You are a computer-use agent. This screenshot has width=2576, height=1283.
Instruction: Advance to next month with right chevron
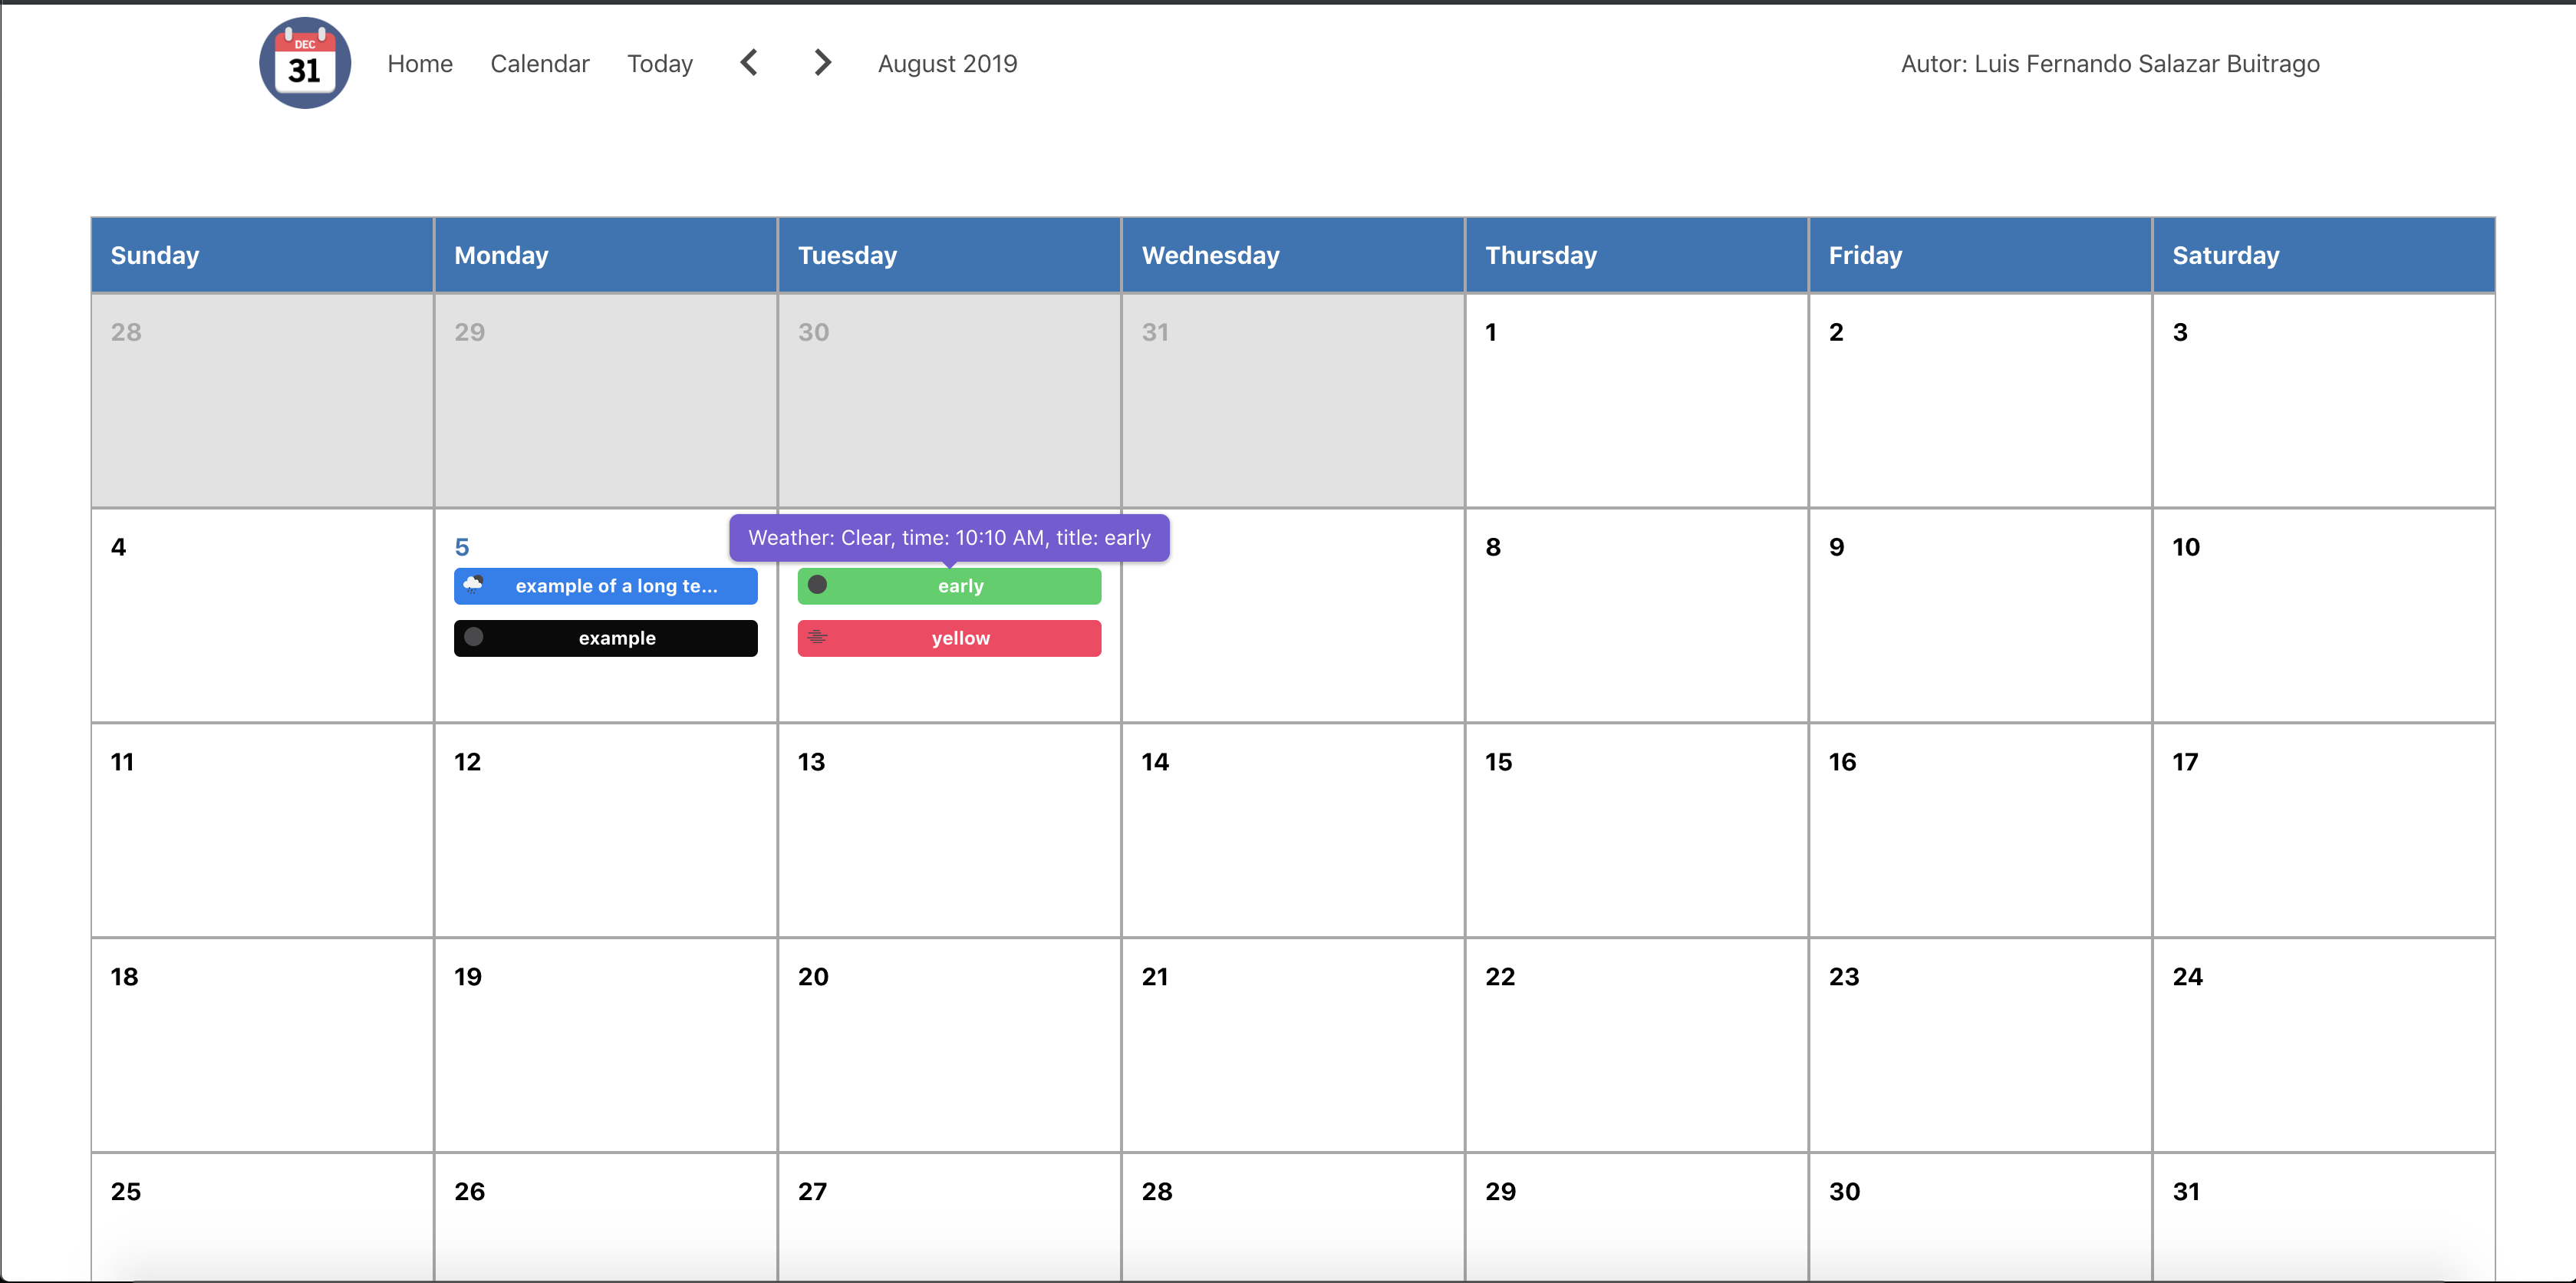coord(822,63)
